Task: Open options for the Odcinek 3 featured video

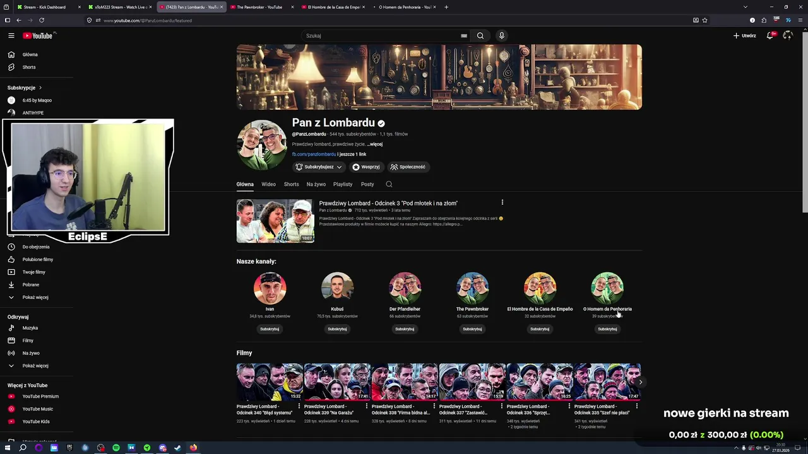Action: click(x=502, y=202)
